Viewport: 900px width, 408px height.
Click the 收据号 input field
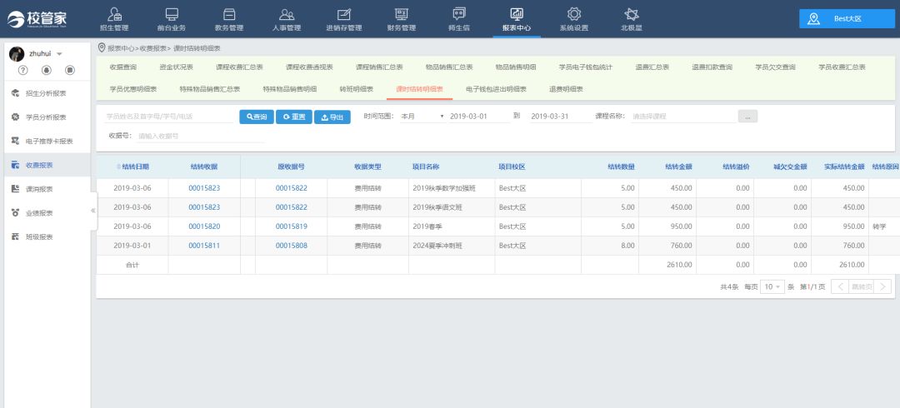[x=200, y=136]
